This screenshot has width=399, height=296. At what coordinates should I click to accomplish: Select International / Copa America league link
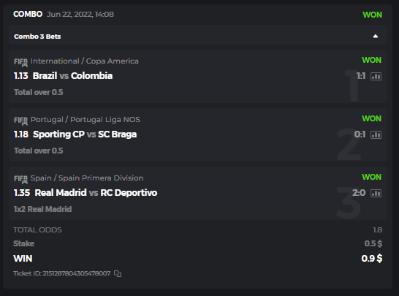[85, 61]
